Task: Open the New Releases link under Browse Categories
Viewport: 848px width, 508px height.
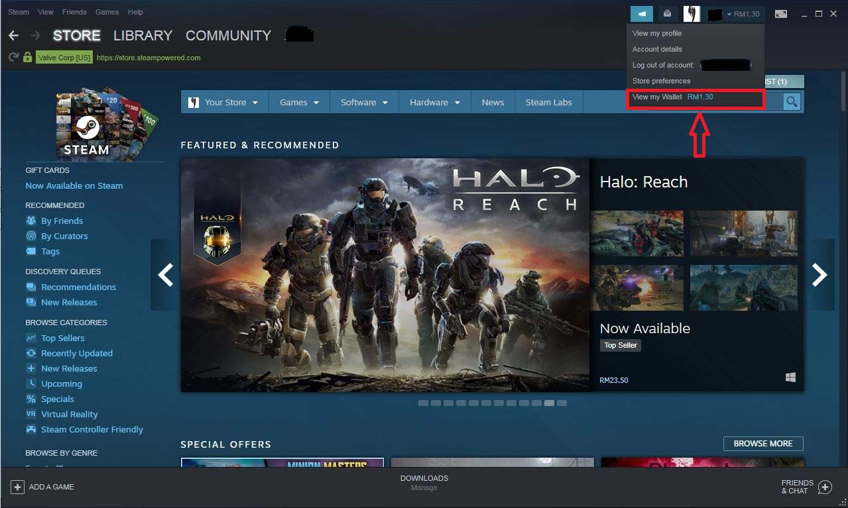Action: click(x=69, y=368)
